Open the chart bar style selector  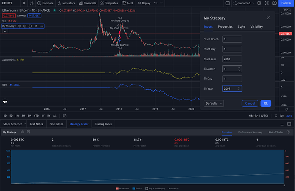[x=32, y=3]
